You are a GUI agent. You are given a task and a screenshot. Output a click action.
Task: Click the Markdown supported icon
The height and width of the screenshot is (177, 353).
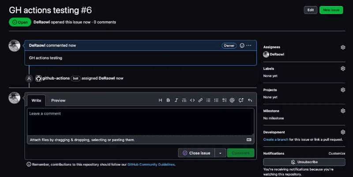coord(249,140)
